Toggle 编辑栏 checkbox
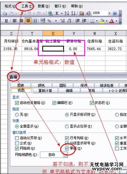The image size is (127, 174). [x=54, y=103]
